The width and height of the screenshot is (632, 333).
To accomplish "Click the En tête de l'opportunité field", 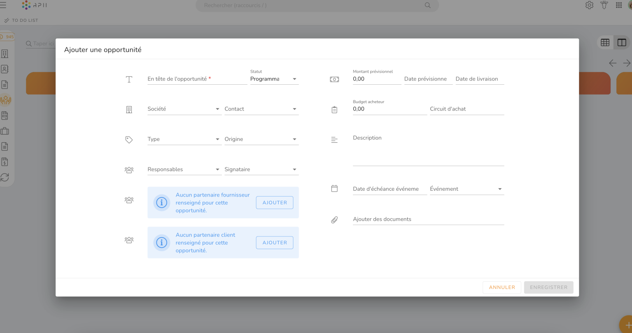I will click(x=197, y=79).
